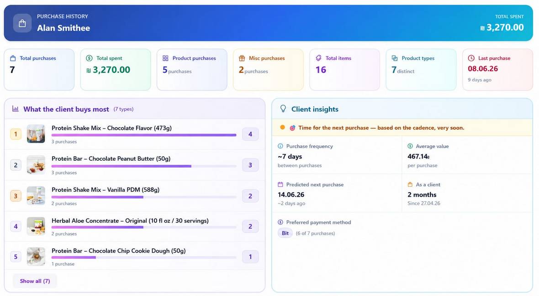This screenshot has height=296, width=539.
Task: Click the Vanilla PDM shake thumbnail
Action: (x=36, y=196)
